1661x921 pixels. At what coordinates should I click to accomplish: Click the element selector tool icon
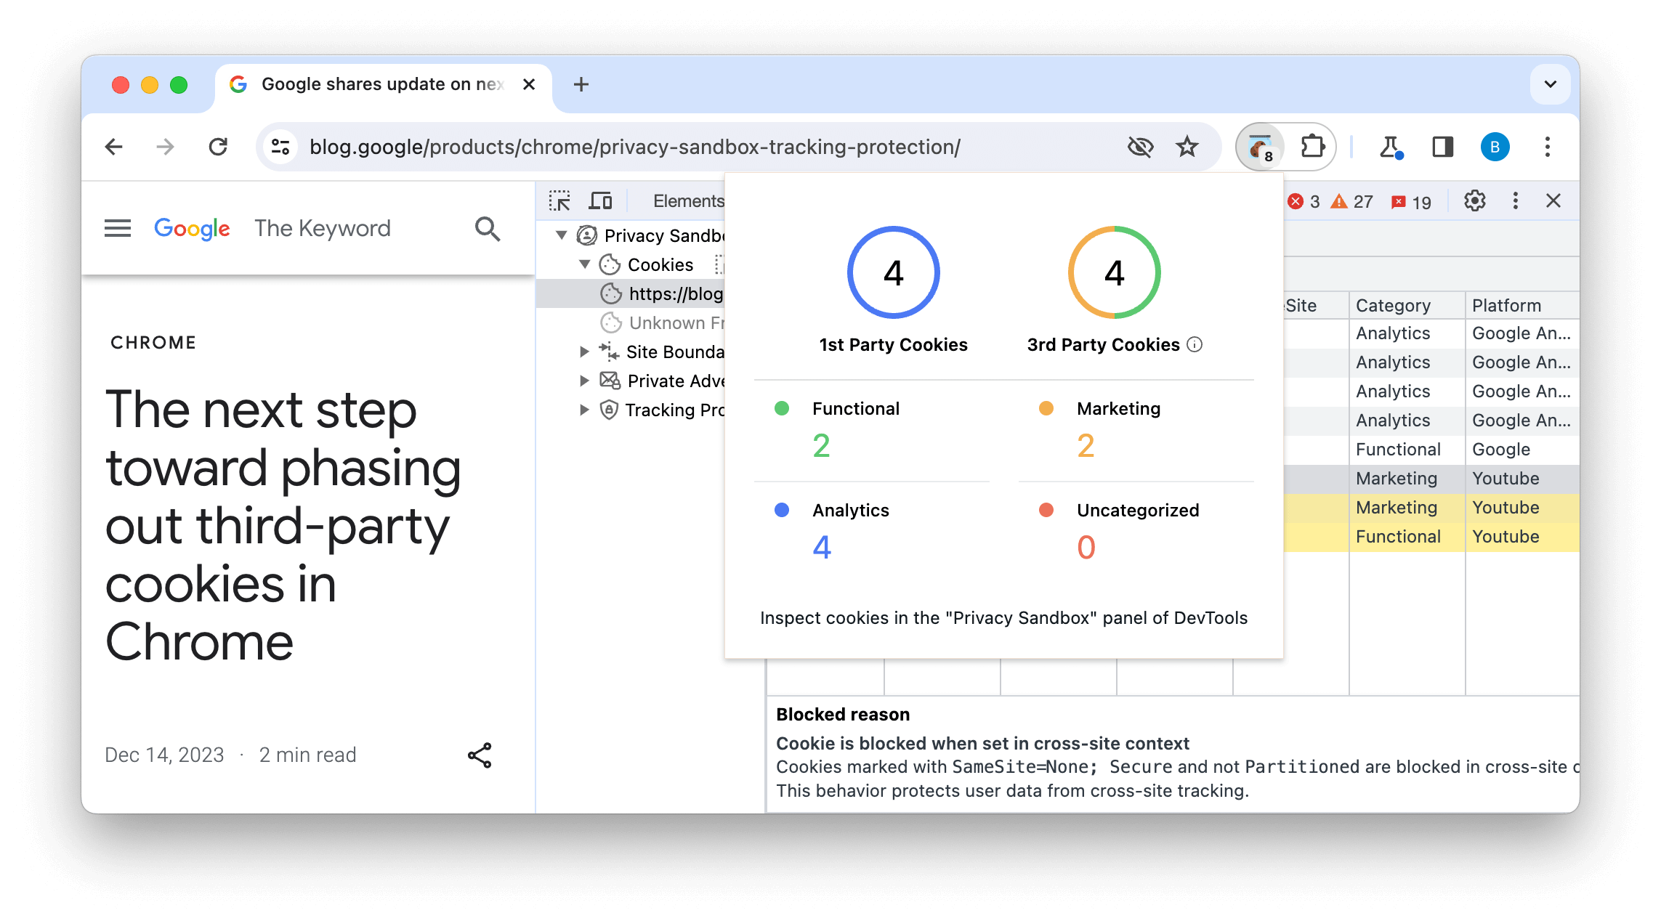click(x=559, y=200)
